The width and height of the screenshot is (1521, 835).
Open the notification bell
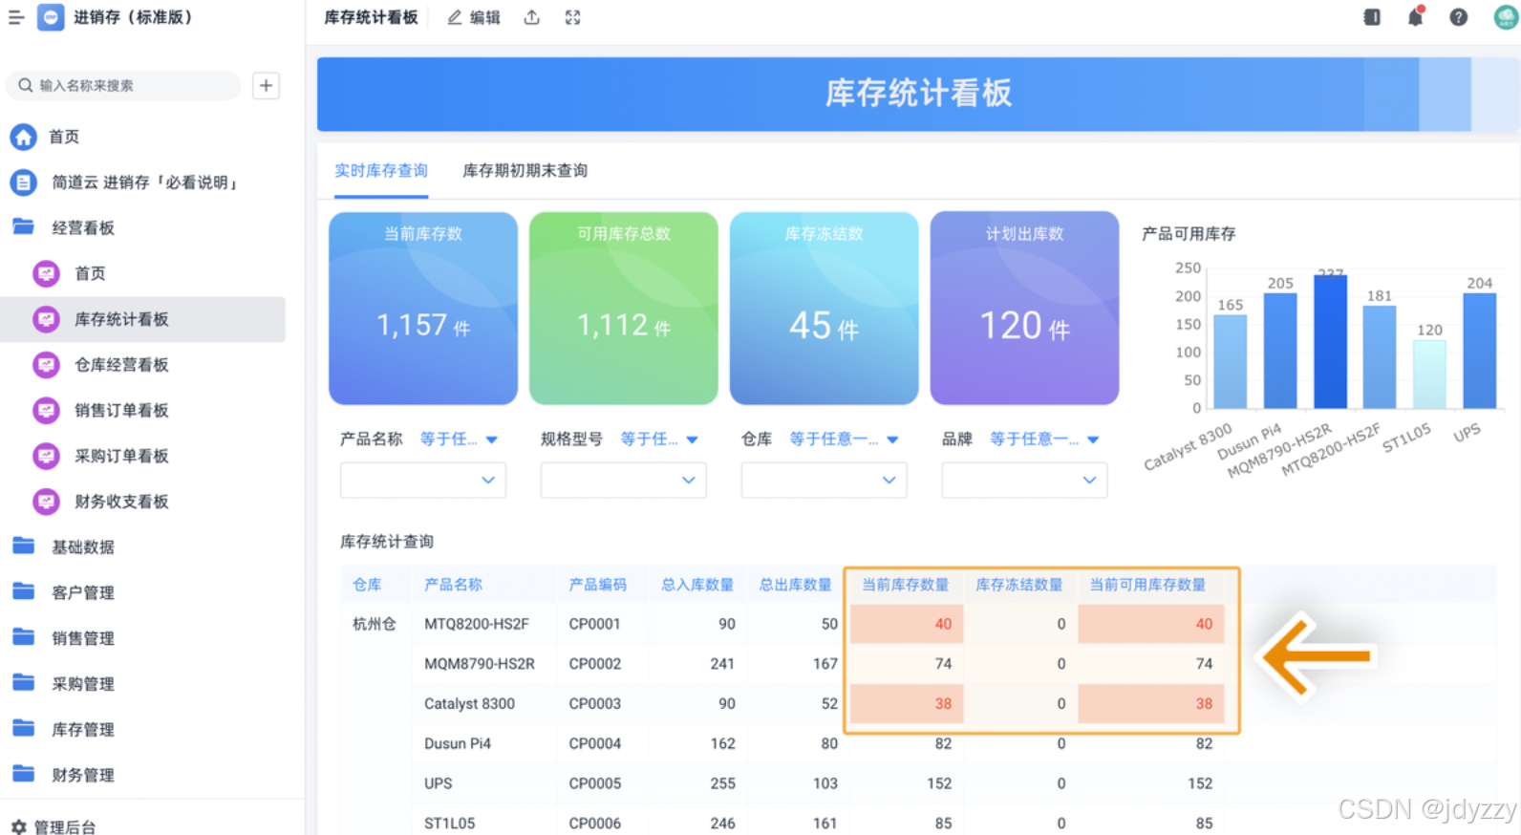click(1415, 16)
